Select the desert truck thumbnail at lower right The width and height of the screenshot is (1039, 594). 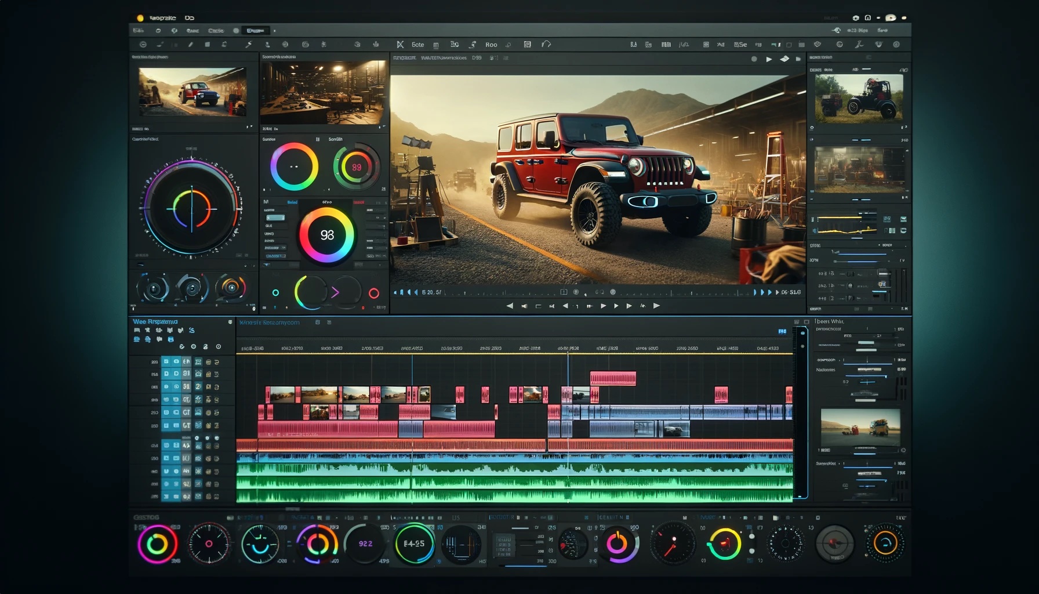tap(860, 428)
